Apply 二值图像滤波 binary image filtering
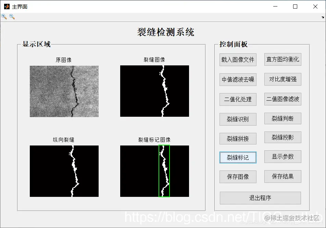 pyautogui.click(x=282, y=99)
